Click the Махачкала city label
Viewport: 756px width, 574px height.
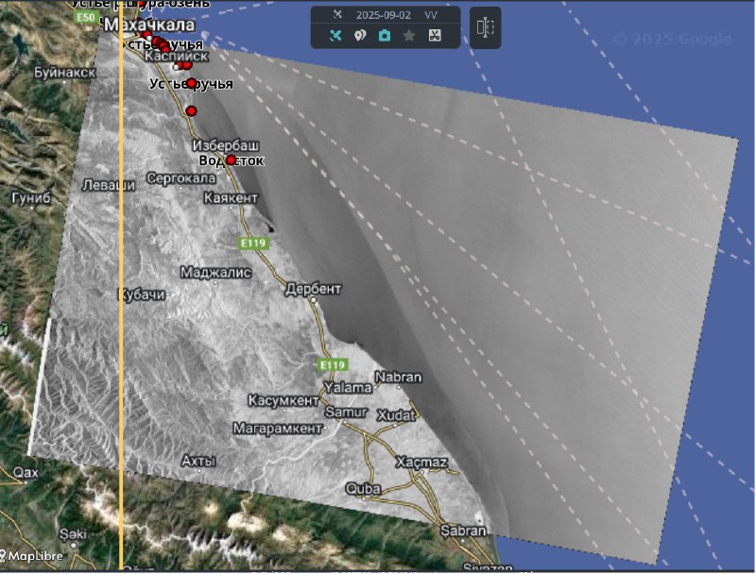pos(149,25)
